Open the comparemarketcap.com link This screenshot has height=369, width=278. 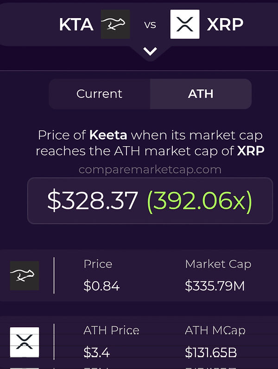pyautogui.click(x=150, y=169)
